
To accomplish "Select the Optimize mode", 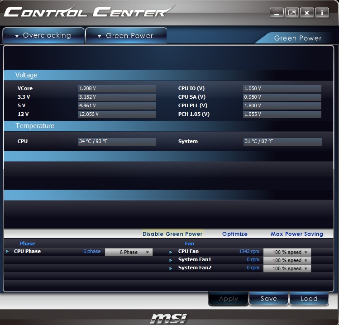I will coord(235,234).
